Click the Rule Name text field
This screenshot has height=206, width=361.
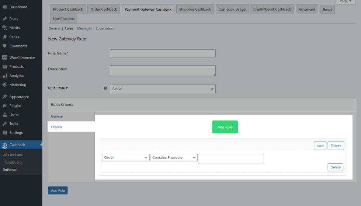coord(163,53)
